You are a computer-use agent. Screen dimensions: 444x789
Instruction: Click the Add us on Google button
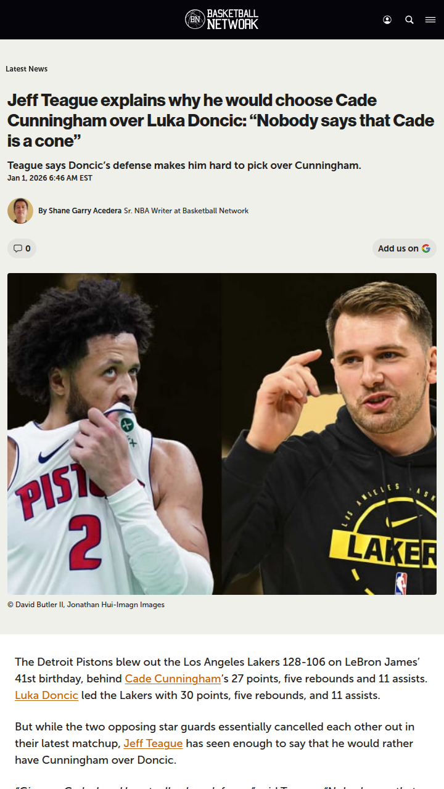(404, 248)
